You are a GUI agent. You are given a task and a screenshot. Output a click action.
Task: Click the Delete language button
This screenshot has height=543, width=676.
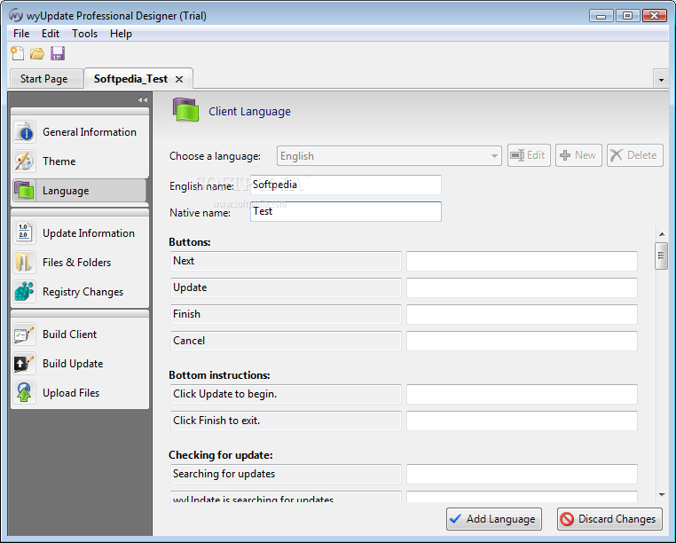click(x=634, y=155)
